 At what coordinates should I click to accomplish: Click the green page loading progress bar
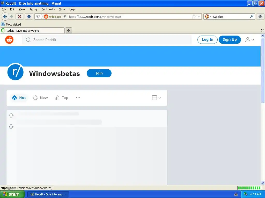[x=250, y=188]
